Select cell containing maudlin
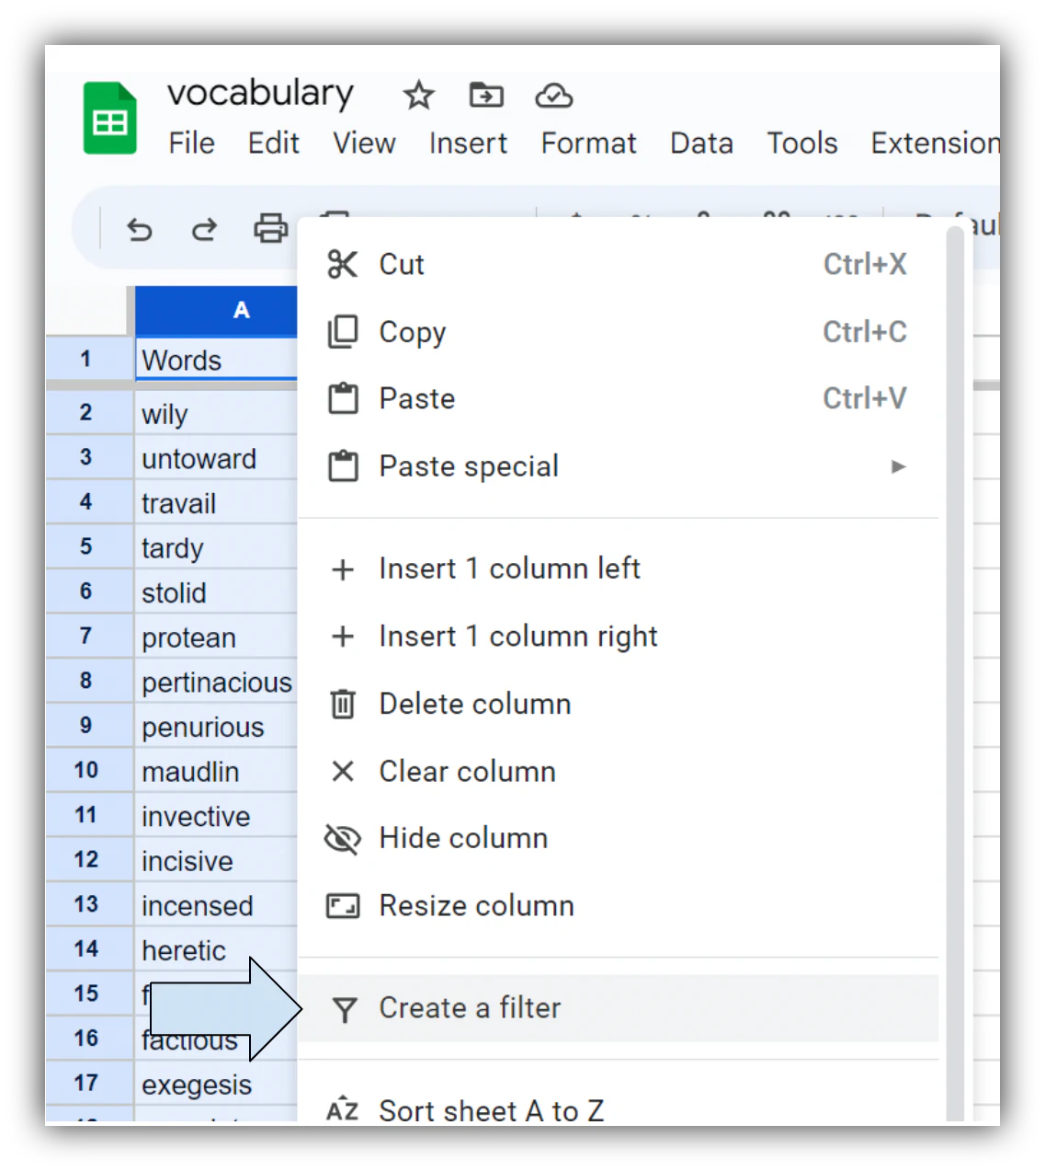 (216, 771)
